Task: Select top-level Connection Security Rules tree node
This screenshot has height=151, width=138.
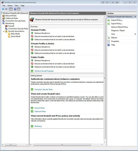Action: 15,21
